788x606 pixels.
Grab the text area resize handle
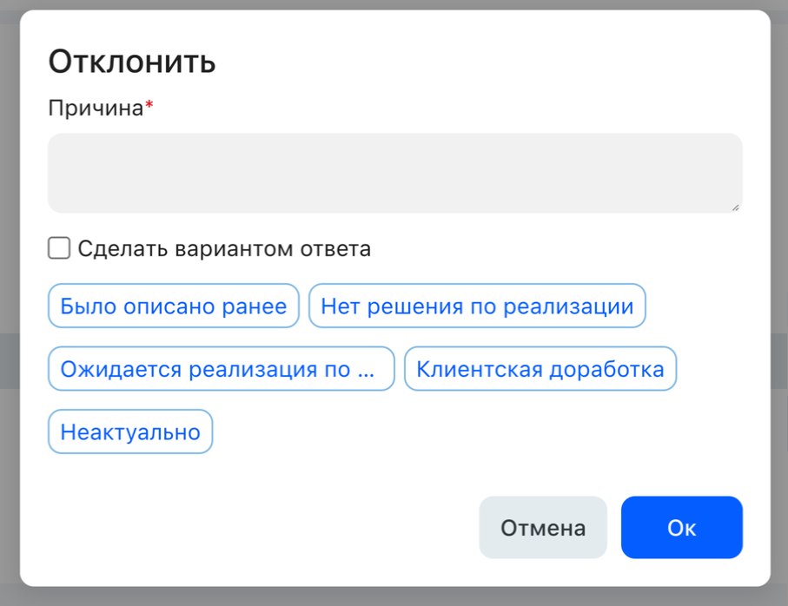point(735,207)
